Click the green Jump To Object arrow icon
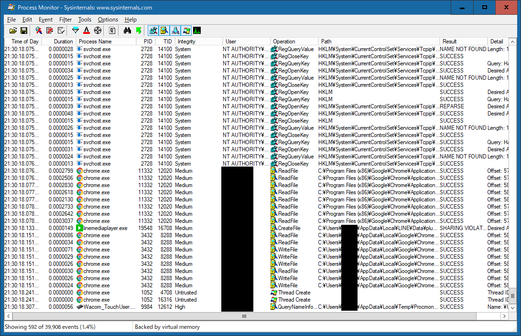 (139, 31)
